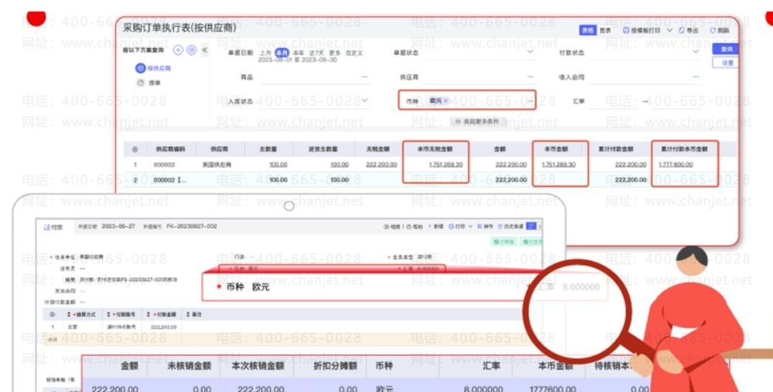Image resolution: width=773 pixels, height=392 pixels.
Task: Click the 累计付款本币金额 column header
Action: (684, 149)
